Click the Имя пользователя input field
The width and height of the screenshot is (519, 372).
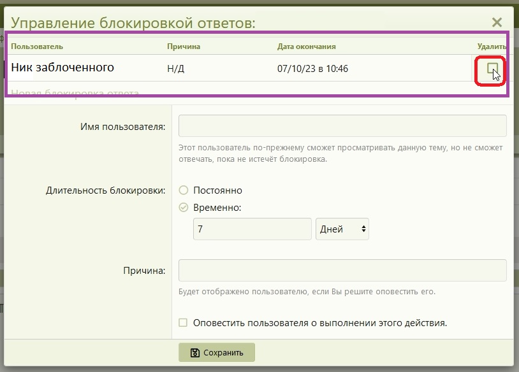pos(342,125)
